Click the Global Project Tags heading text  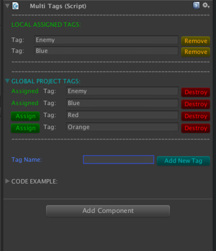pos(46,81)
